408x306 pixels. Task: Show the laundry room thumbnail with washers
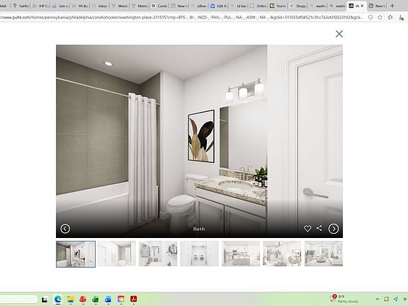(199, 254)
